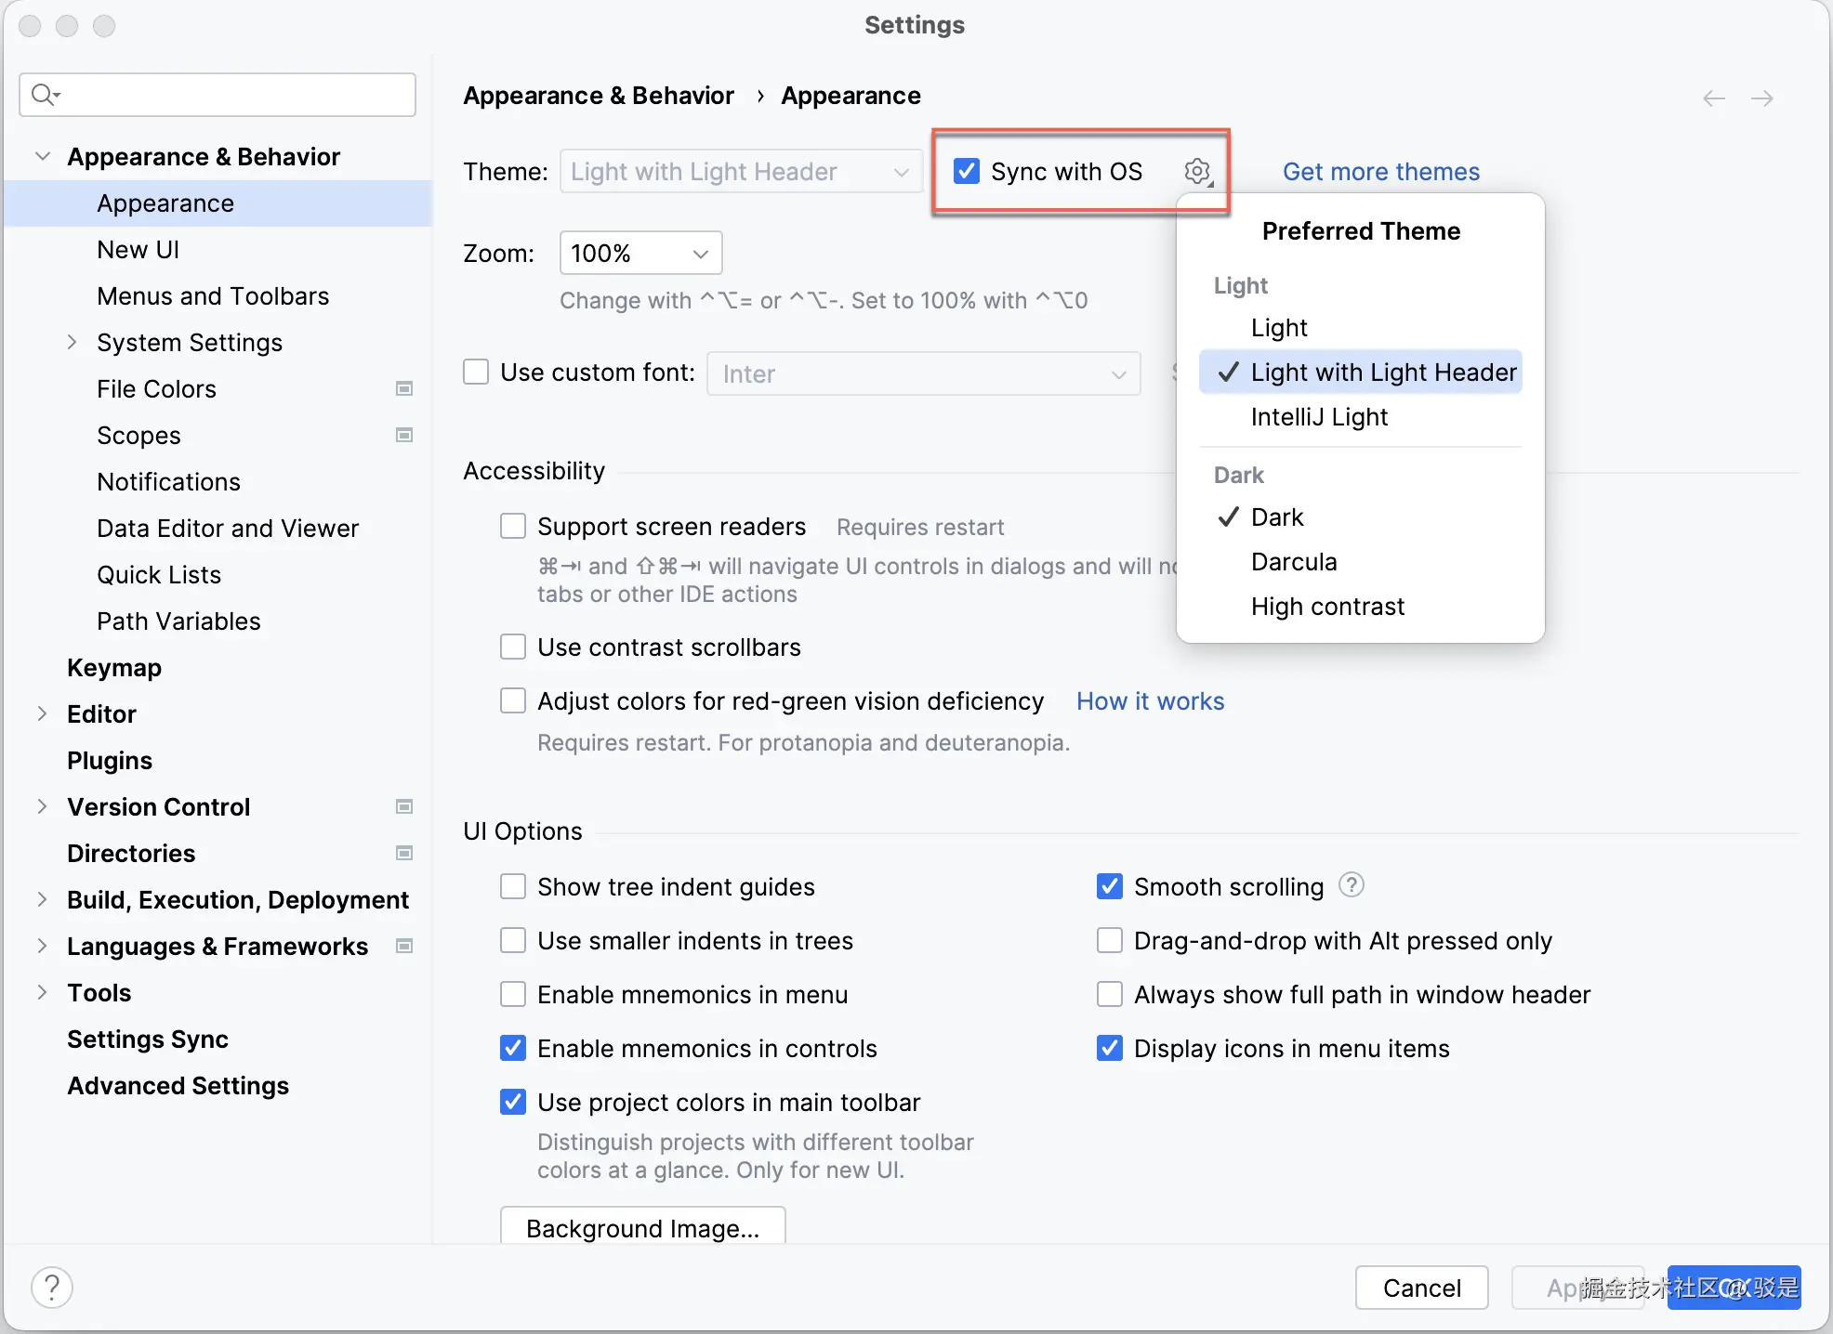Uncheck Sync with OS checkbox
1833x1334 pixels.
coord(967,171)
